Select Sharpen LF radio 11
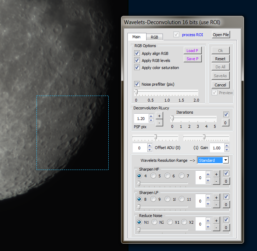The image size is (257, 251). coord(182,199)
